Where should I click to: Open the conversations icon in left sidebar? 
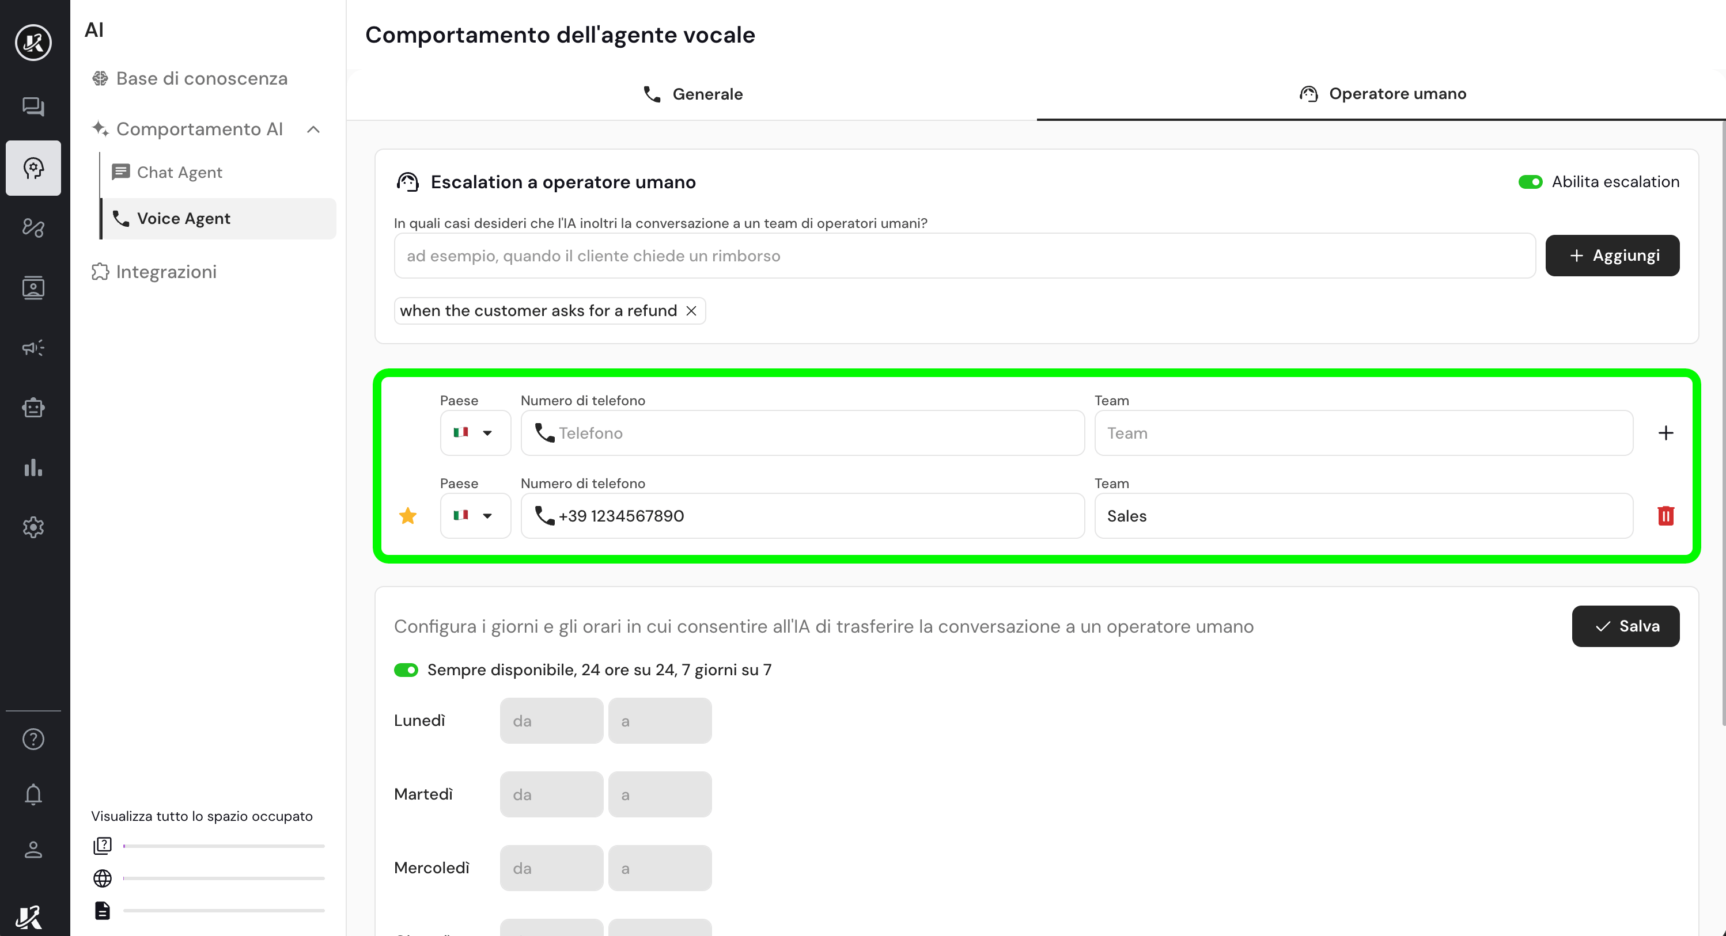(x=33, y=107)
